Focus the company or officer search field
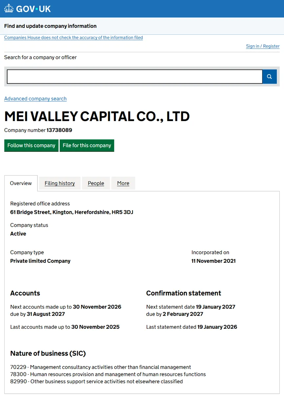284x397 pixels. (x=135, y=76)
